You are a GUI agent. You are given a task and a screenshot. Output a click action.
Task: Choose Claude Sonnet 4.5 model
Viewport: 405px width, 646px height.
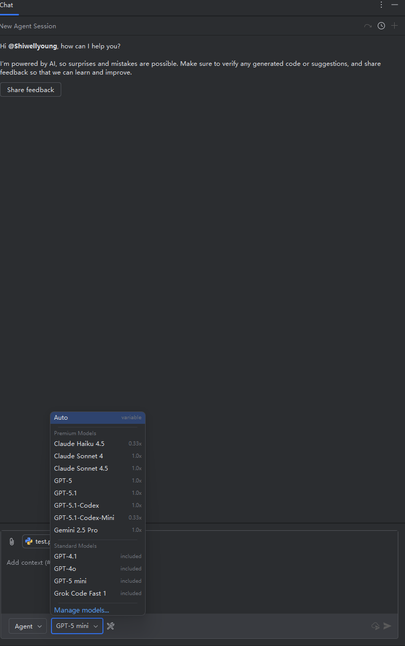tap(98, 468)
